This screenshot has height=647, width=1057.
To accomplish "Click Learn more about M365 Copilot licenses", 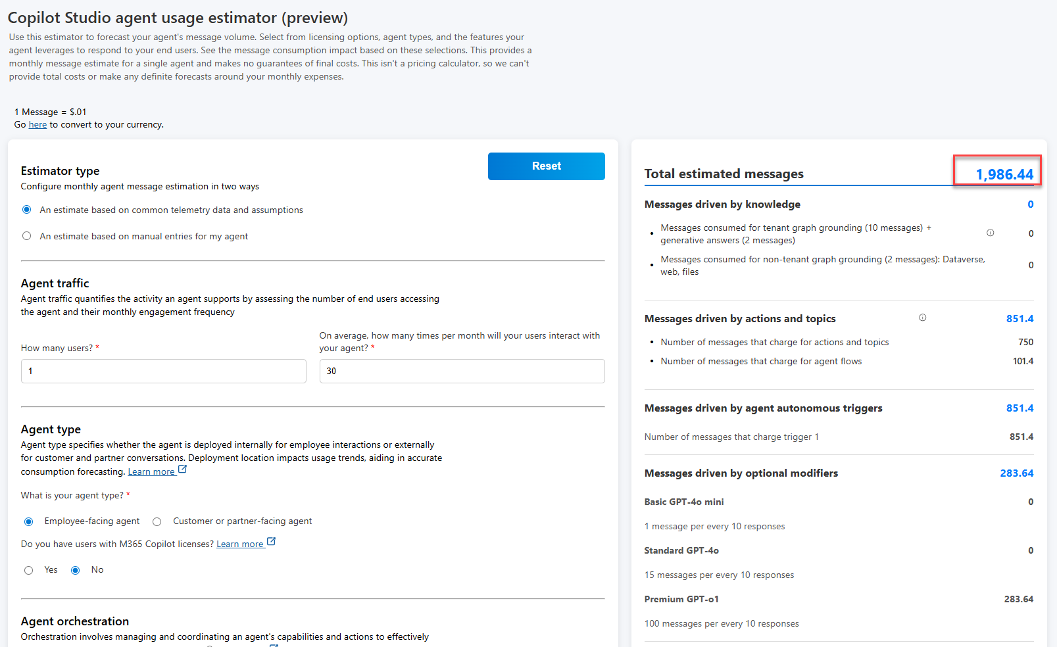I will click(241, 543).
